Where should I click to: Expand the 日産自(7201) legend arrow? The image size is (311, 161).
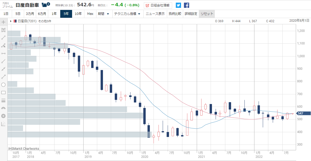(x=11, y=21)
